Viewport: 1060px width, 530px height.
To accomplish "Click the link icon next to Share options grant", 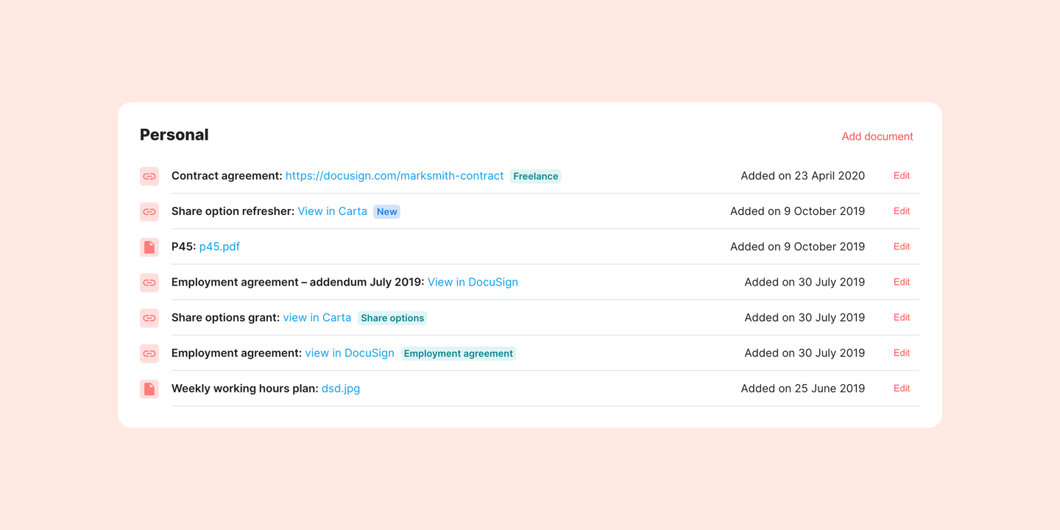I will (x=149, y=318).
